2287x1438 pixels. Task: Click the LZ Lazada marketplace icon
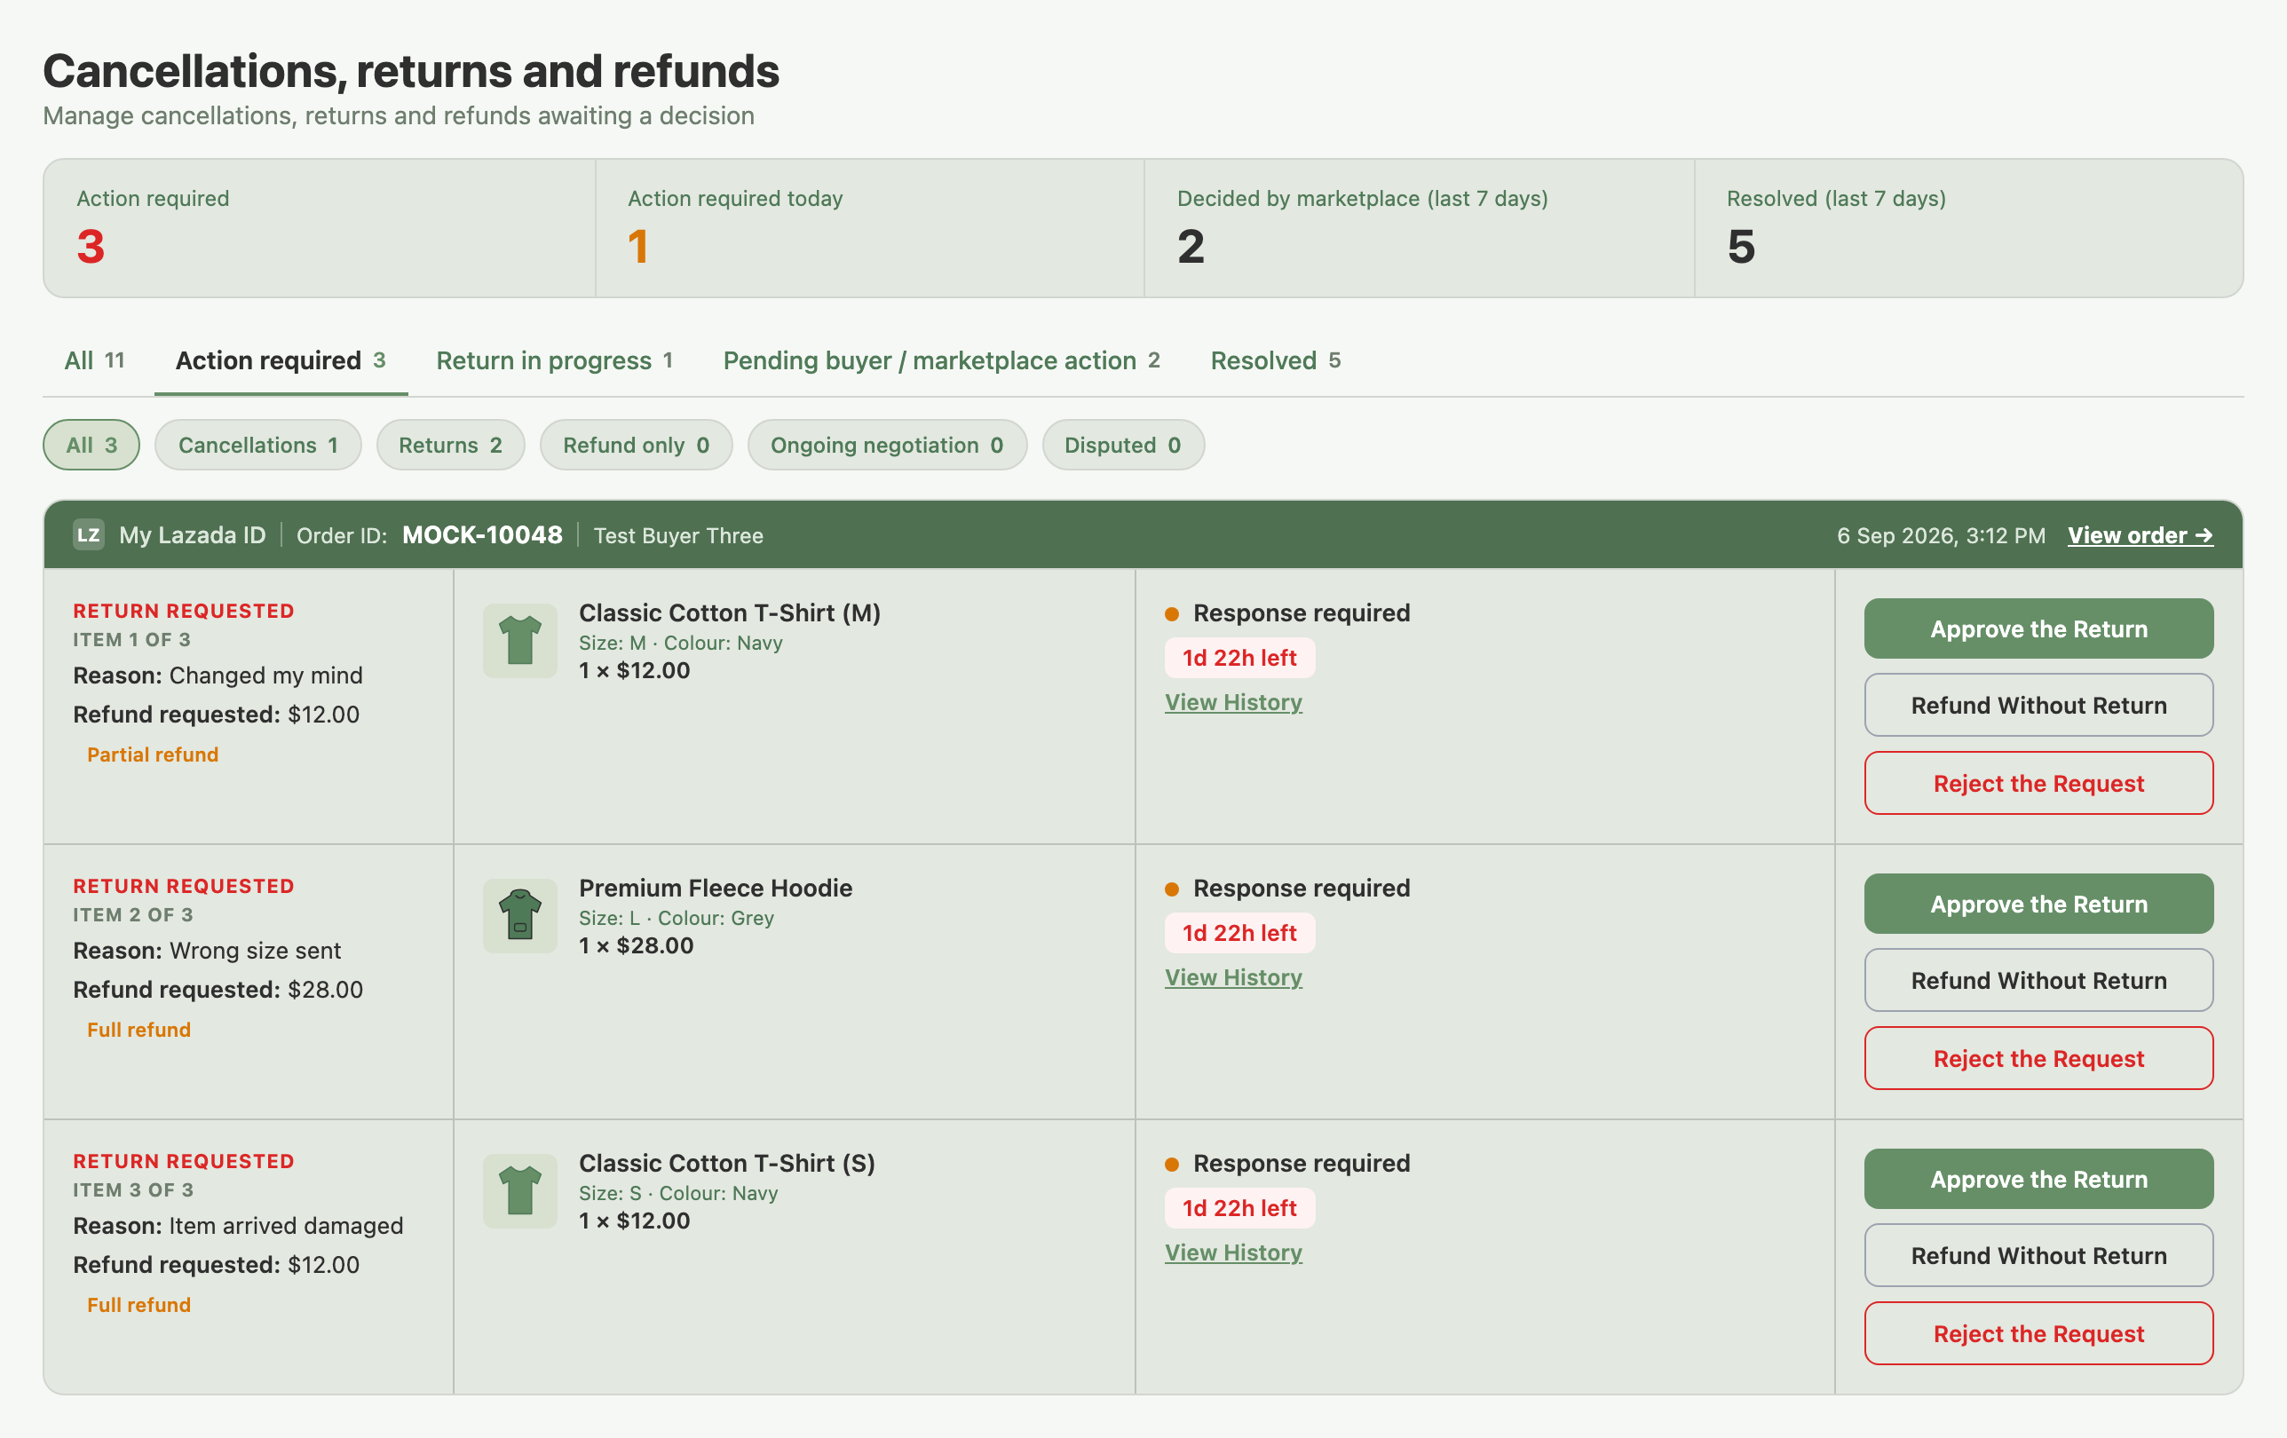pyautogui.click(x=88, y=534)
